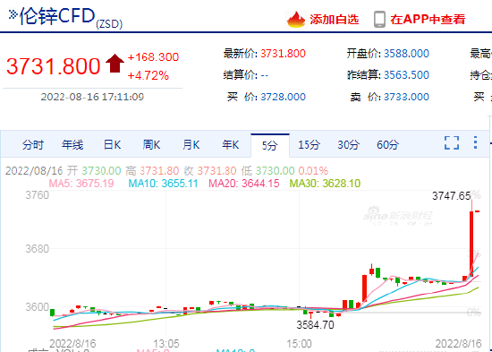Click the 开盘价 value 3588.000

pyautogui.click(x=406, y=54)
